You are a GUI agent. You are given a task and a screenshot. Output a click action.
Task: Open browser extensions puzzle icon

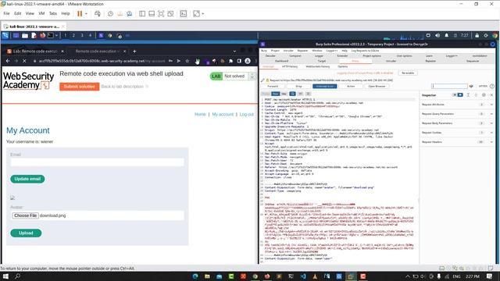231,61
